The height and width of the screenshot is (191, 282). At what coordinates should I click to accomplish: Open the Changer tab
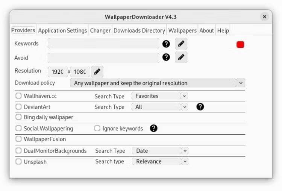pos(100,30)
